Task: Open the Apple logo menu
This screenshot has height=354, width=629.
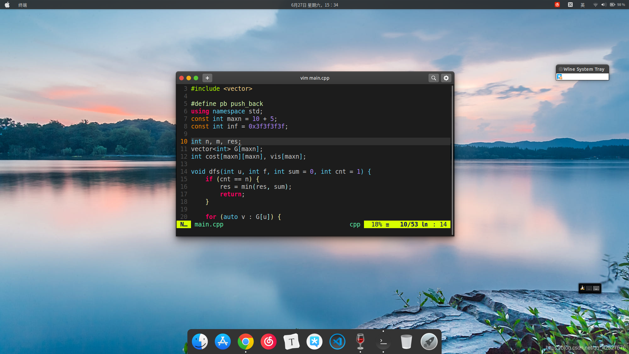Action: [x=7, y=5]
